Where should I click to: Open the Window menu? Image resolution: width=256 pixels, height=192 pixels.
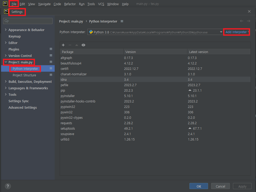pyautogui.click(x=113, y=4)
